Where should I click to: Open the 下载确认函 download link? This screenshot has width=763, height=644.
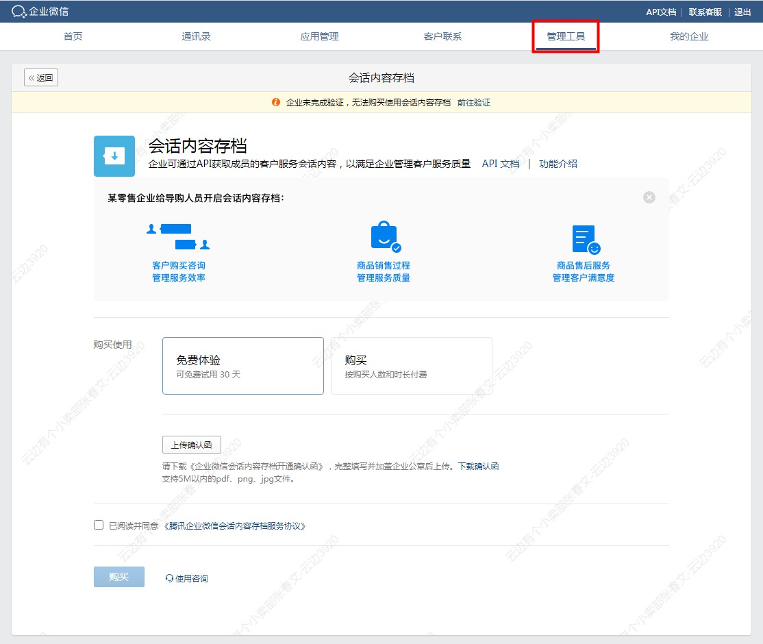click(478, 467)
